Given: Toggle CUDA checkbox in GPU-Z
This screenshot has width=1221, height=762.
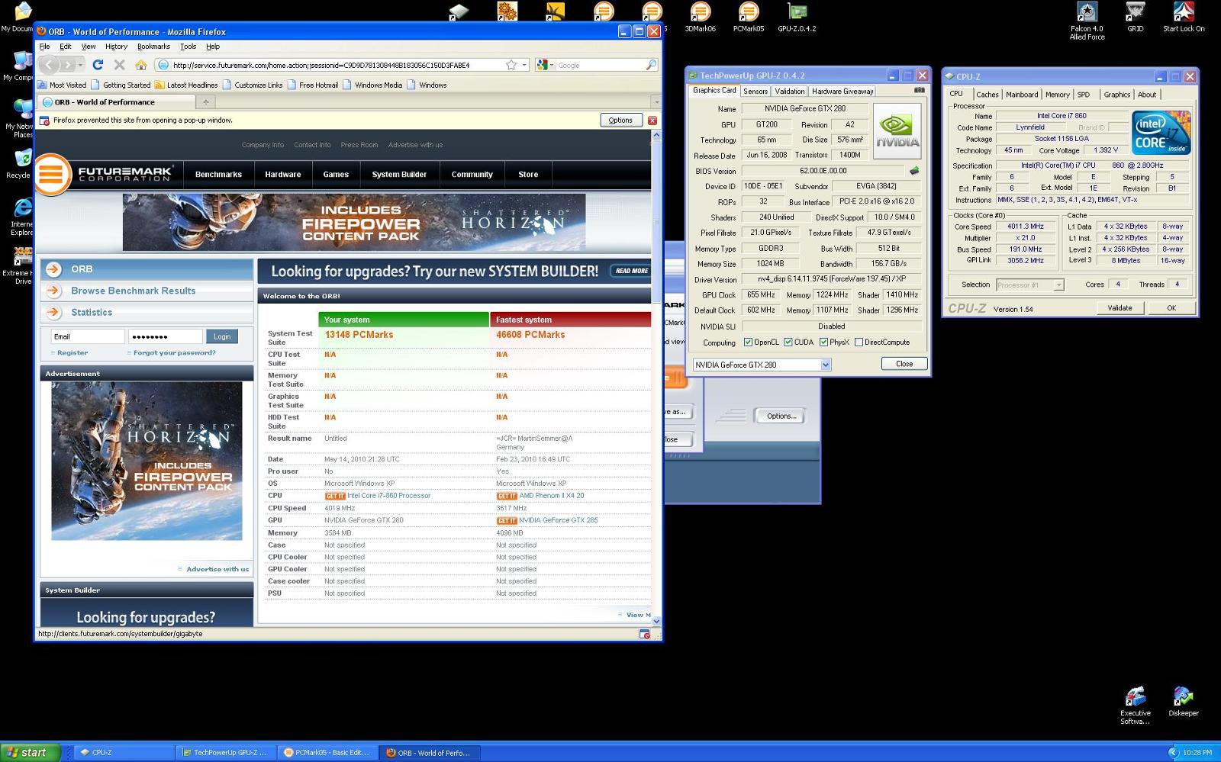Looking at the screenshot, I should pos(788,342).
